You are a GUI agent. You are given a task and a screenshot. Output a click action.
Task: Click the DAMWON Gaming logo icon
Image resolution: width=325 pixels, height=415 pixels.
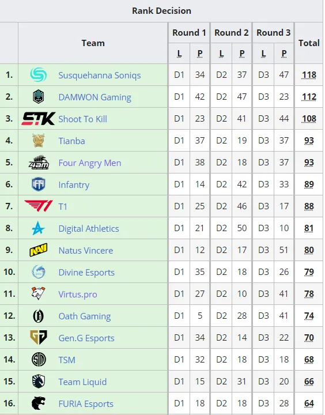39,97
